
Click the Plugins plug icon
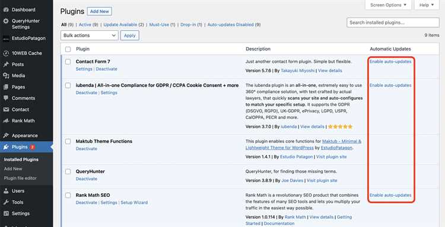pos(6,147)
